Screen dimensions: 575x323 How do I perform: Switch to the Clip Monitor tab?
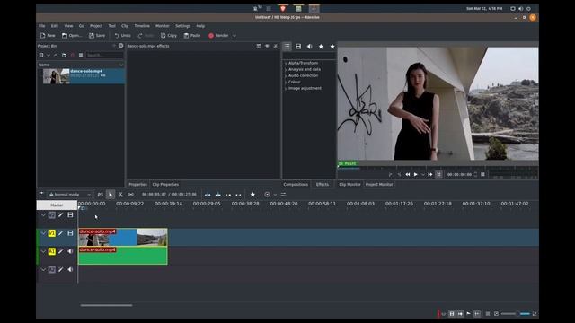[x=349, y=185]
